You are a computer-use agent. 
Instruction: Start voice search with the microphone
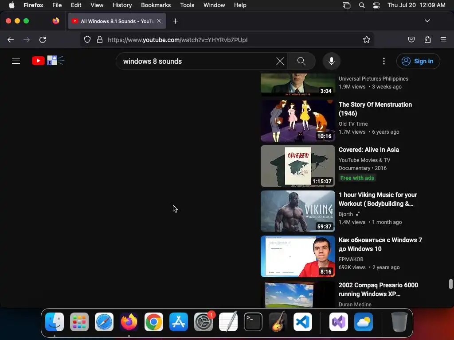tap(332, 61)
